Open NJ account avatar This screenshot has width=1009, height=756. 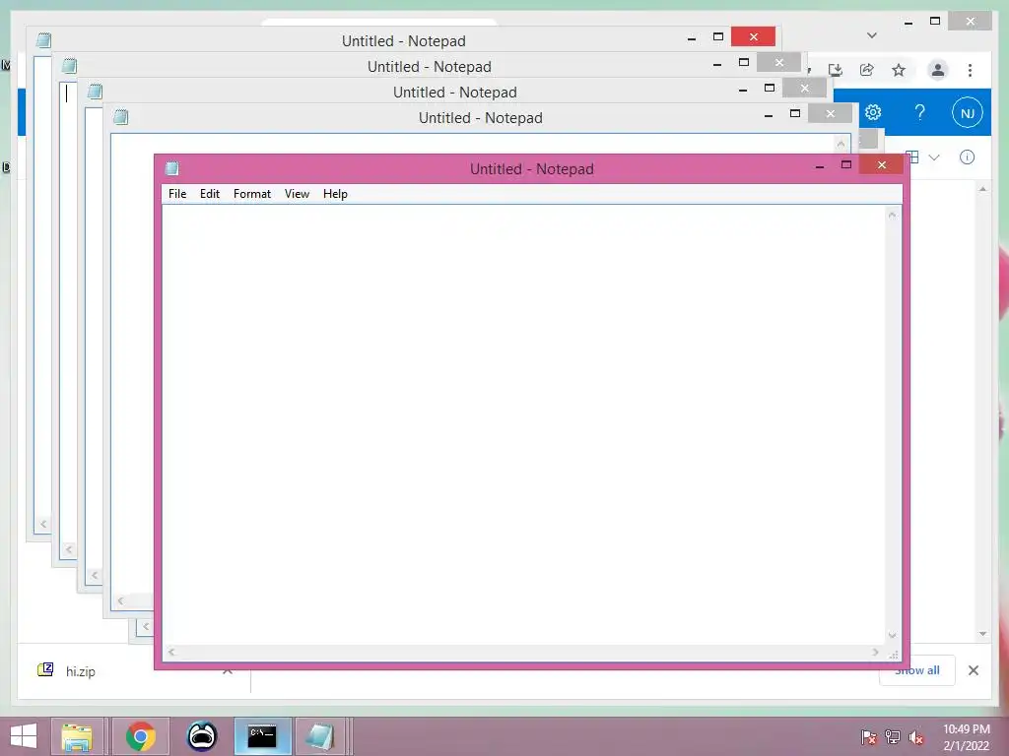point(968,113)
